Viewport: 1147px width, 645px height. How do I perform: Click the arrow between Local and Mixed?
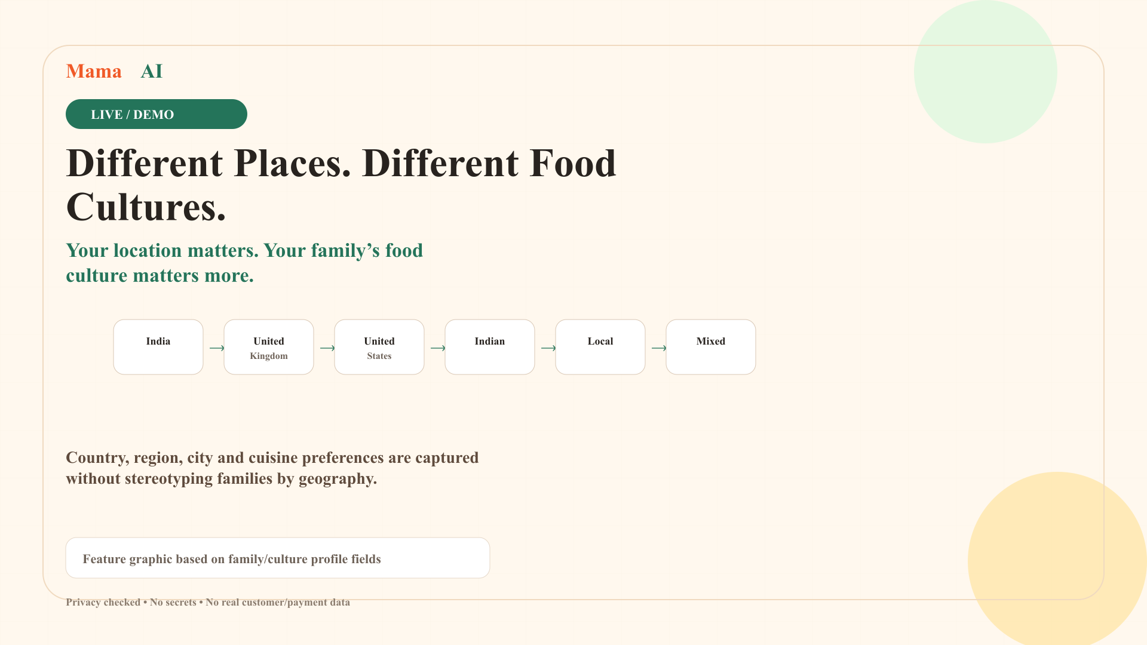coord(659,348)
